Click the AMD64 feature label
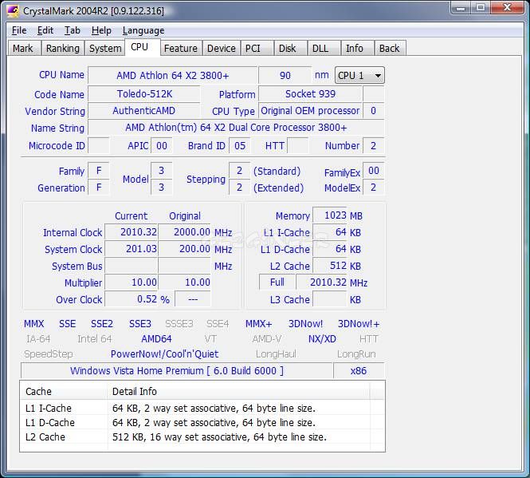 [156, 339]
